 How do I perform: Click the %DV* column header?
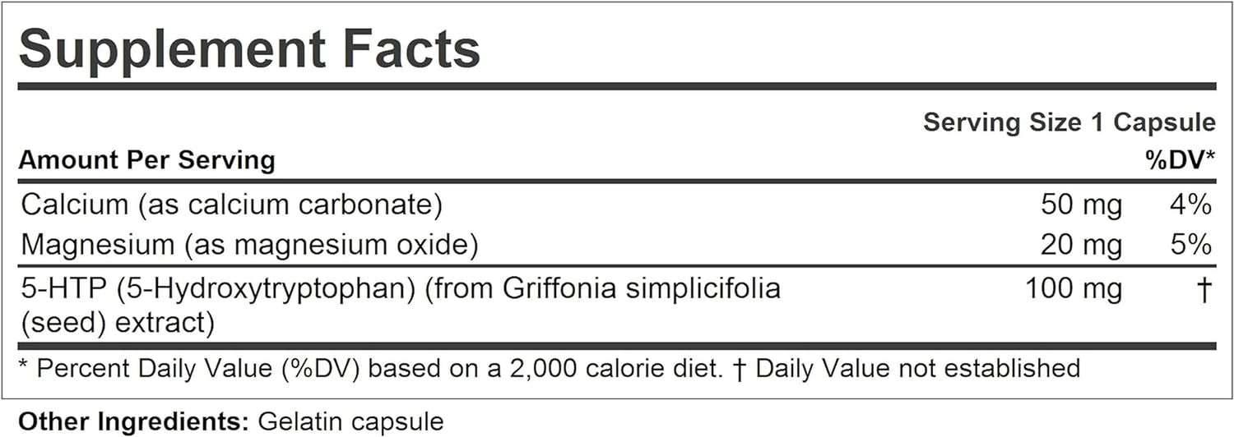(x=1181, y=161)
